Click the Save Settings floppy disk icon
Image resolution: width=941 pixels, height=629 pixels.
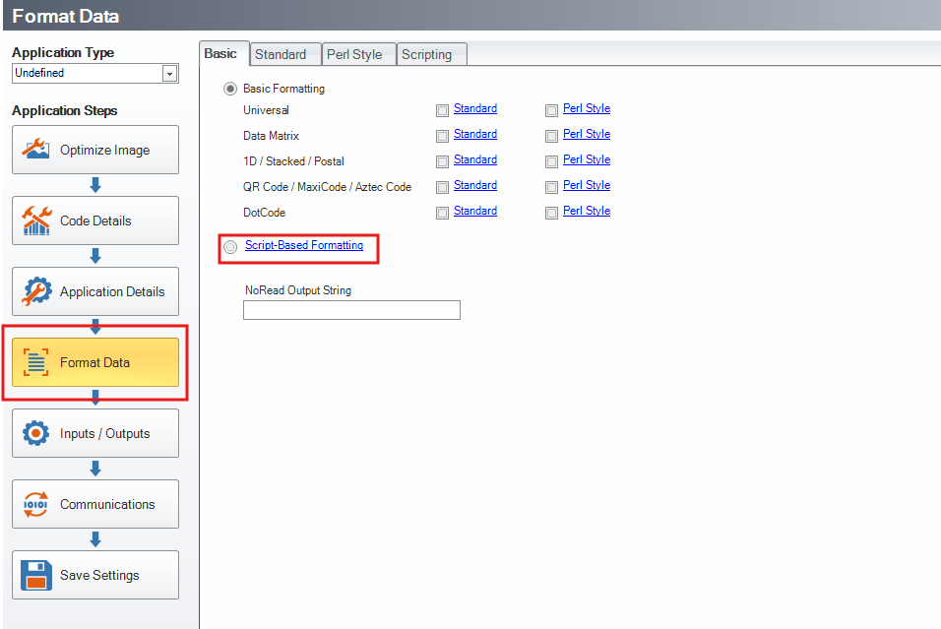pos(36,575)
